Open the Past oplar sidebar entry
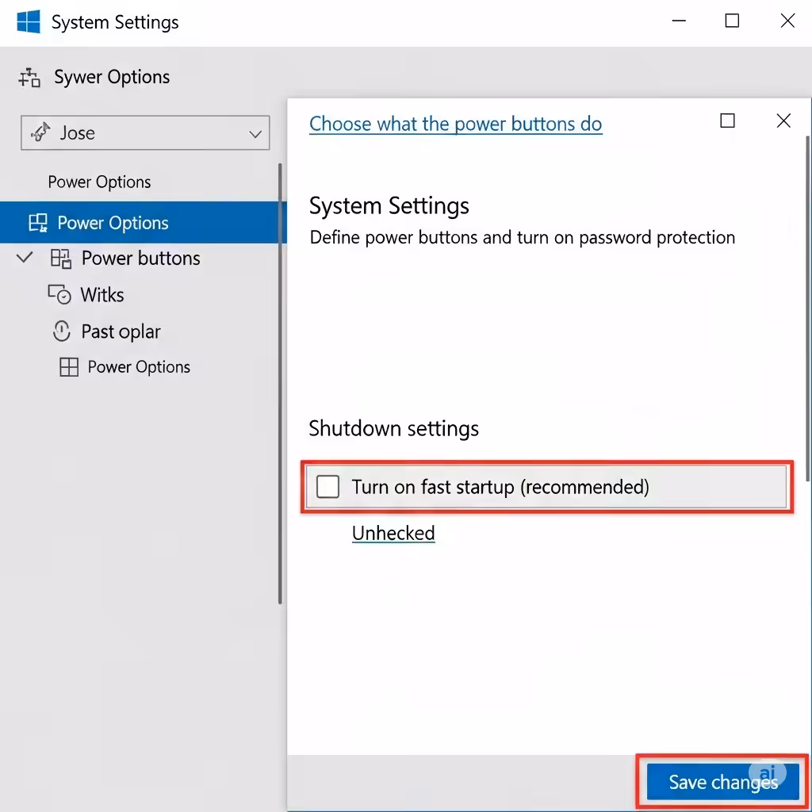 [121, 331]
